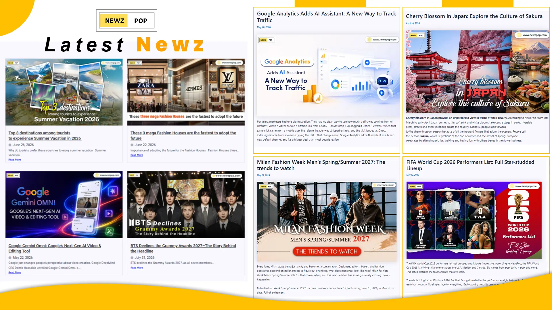Viewport: 552px width, 310px height.
Task: Open the Google Analytics Adds AI Assistant headline
Action: point(326,17)
